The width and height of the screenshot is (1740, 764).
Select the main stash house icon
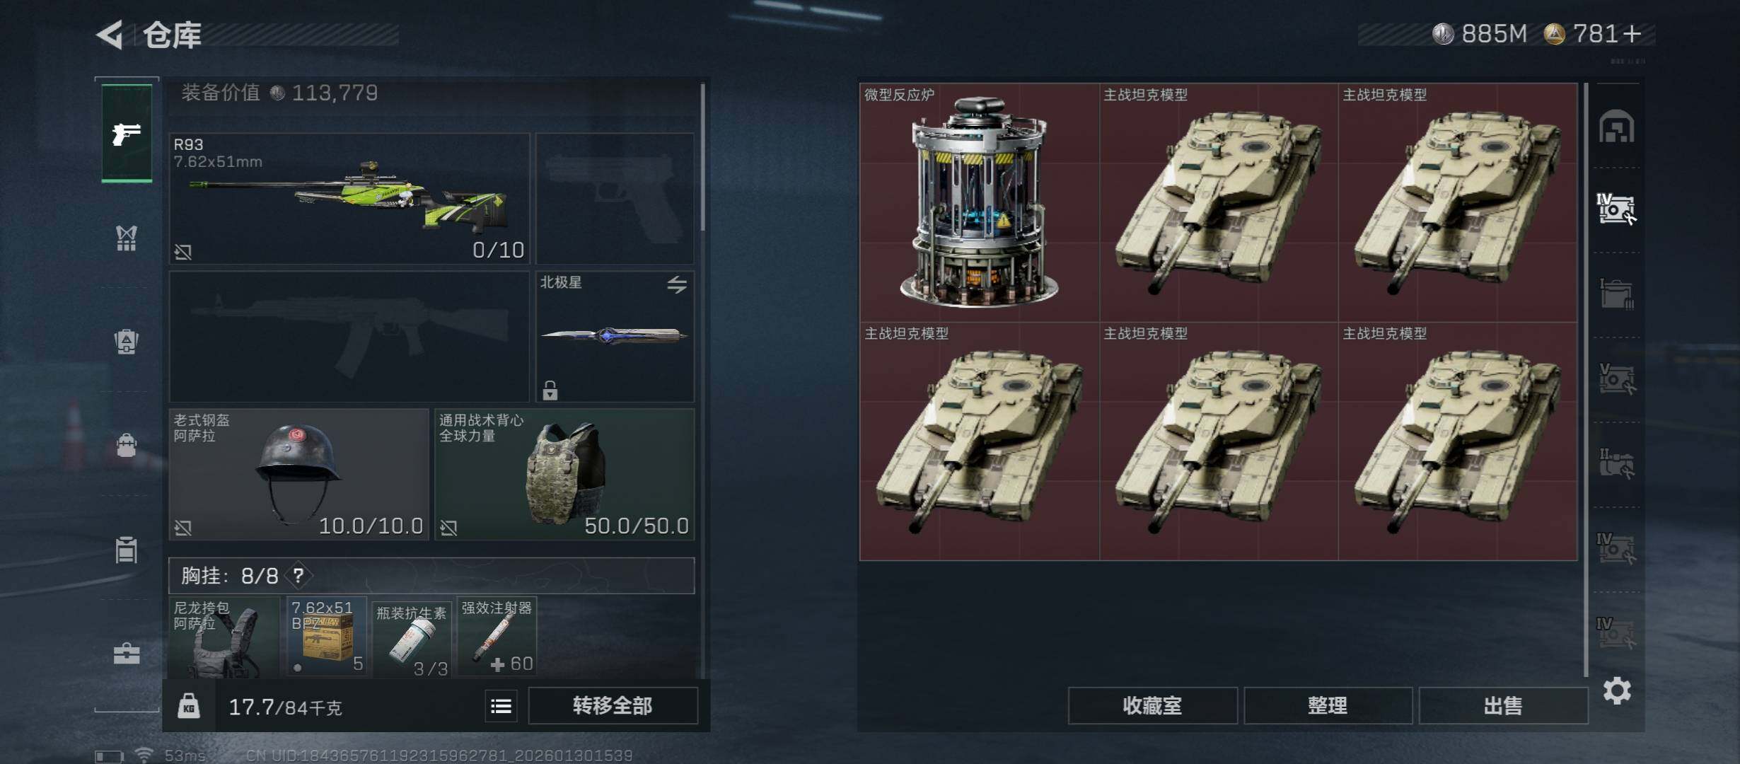(1616, 127)
